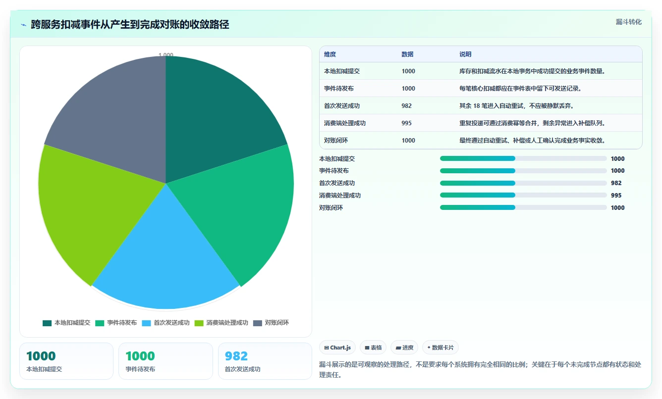662x399 pixels.
Task: Click the footnote beginning 漏斗展示的是可观察的处理路径
Action: (480, 370)
